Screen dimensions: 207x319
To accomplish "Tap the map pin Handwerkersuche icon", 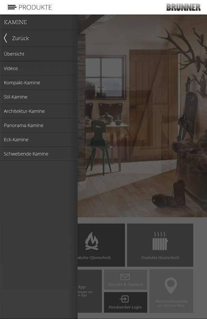I will point(171,286).
